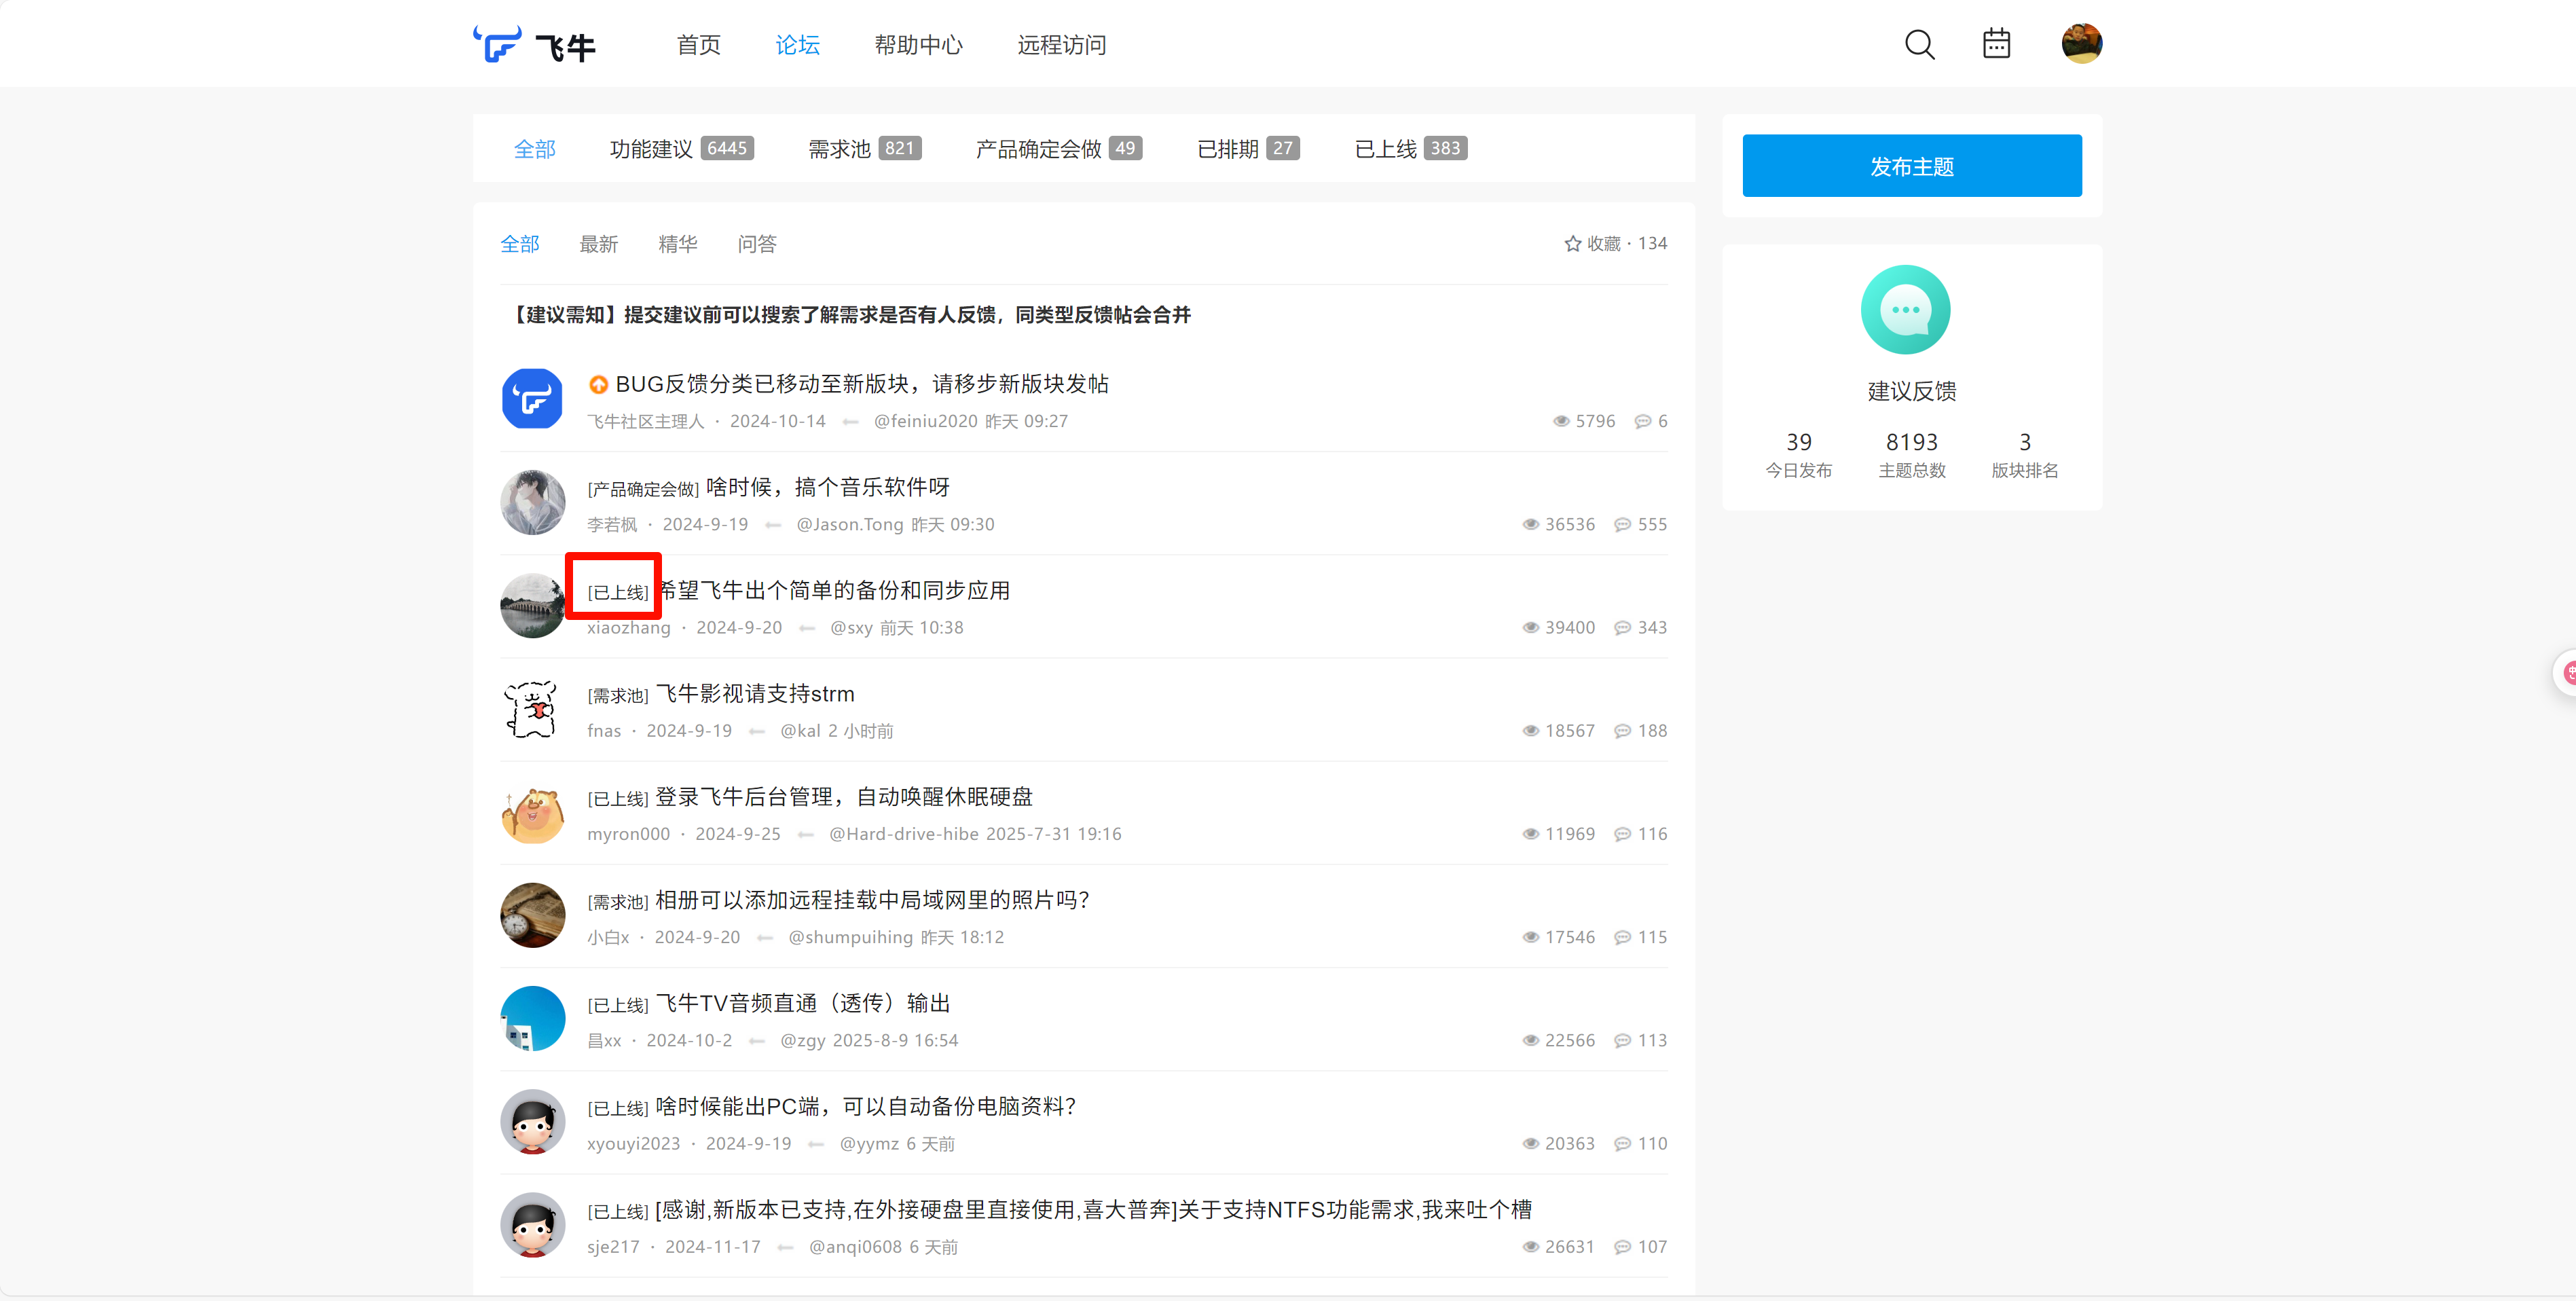
Task: Click the last replier @feiniu2020
Action: [x=925, y=421]
